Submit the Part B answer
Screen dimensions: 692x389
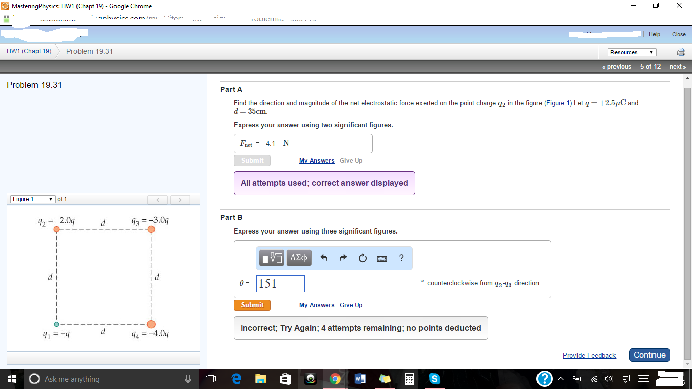tap(252, 305)
